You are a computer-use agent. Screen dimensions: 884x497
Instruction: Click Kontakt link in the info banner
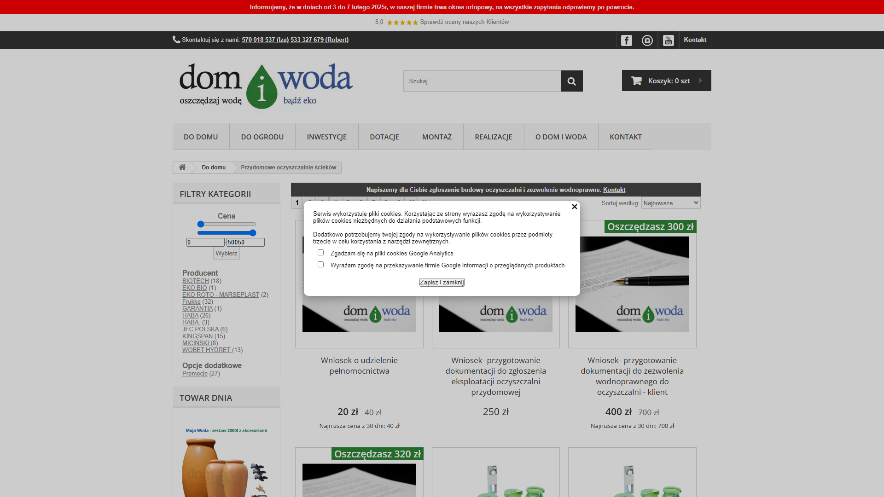tap(614, 190)
